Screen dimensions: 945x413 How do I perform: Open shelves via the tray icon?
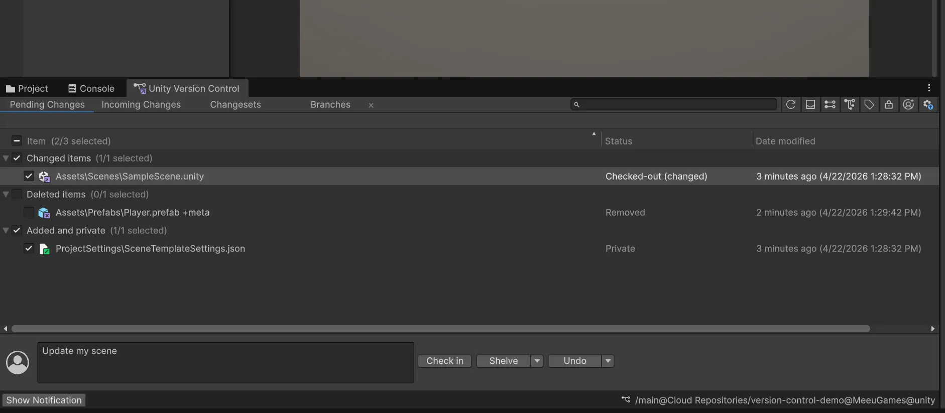810,104
